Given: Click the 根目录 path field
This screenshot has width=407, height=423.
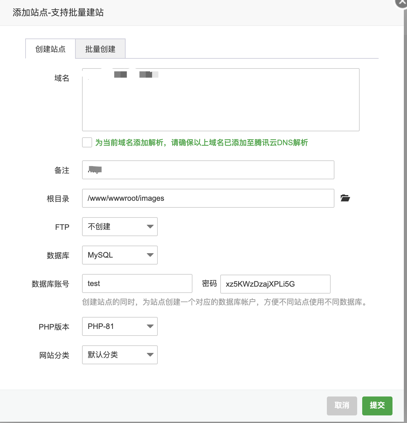Looking at the screenshot, I should (x=208, y=198).
